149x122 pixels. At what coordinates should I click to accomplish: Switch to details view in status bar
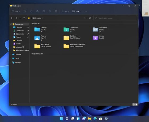tap(134, 104)
